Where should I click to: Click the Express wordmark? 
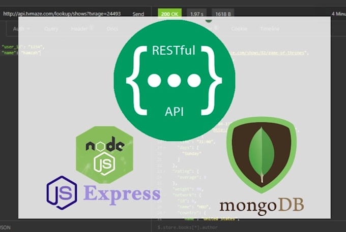(122, 194)
